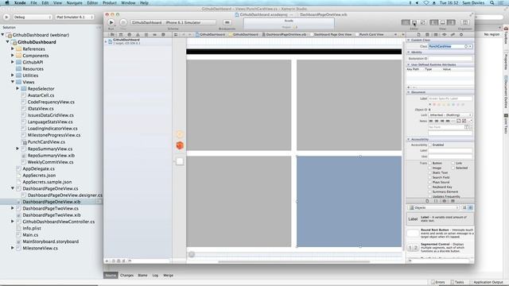
Task: Show the Project navigator icon
Action: click(x=112, y=34)
